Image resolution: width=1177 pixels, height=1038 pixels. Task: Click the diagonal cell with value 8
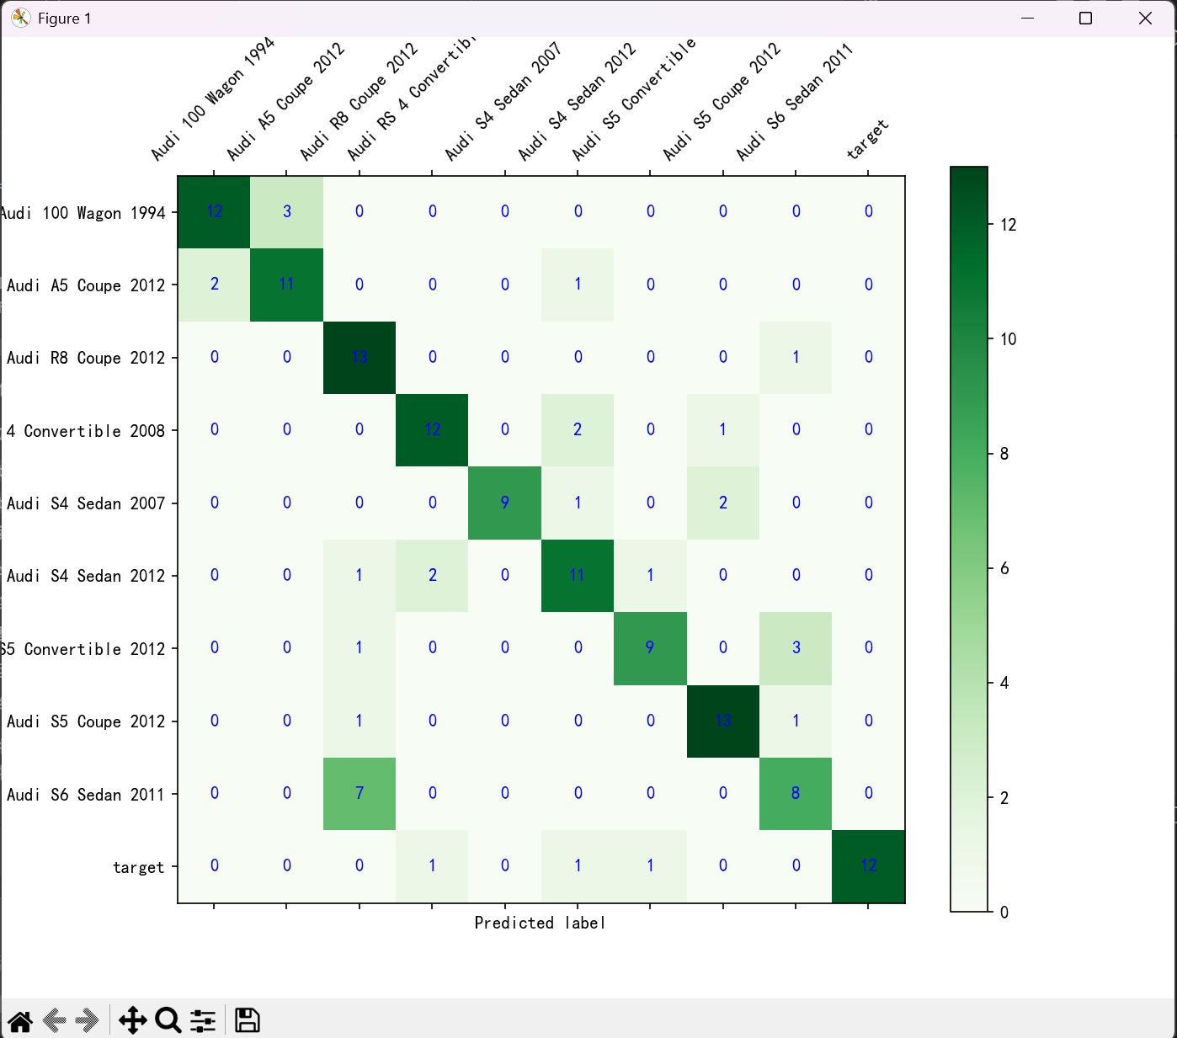pos(796,793)
